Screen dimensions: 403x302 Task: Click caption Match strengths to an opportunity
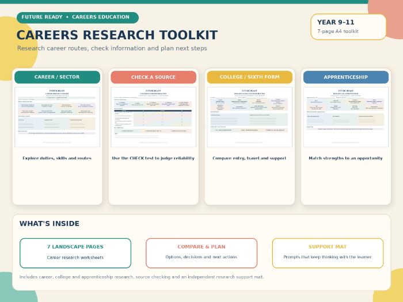pyautogui.click(x=345, y=158)
